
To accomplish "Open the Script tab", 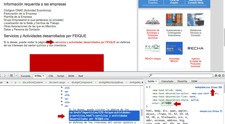I will click(x=60, y=76).
